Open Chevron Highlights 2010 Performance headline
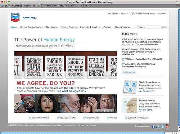Screen dimensions: 180x134 point(141,52)
